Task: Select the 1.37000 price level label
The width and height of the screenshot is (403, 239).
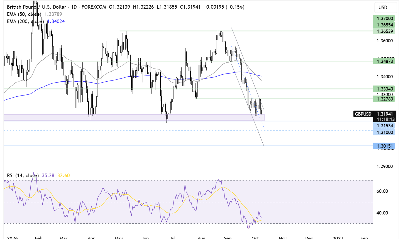Action: [x=384, y=18]
